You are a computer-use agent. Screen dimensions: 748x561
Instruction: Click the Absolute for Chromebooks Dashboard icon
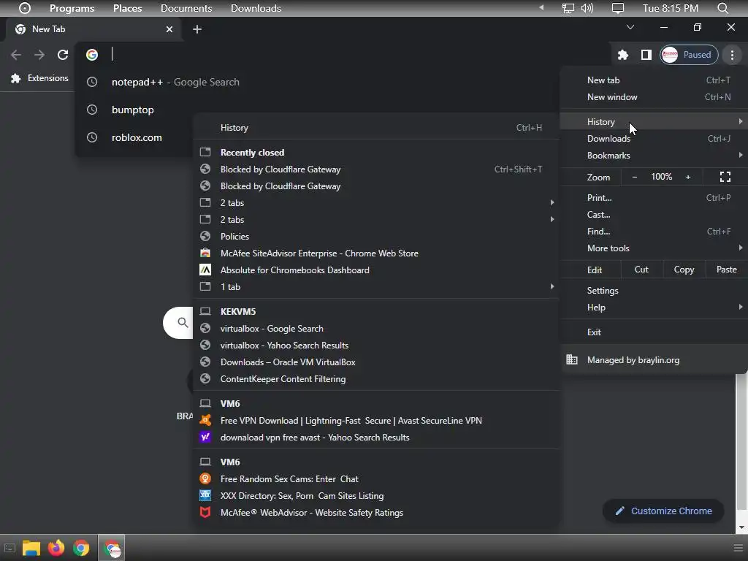[205, 270]
